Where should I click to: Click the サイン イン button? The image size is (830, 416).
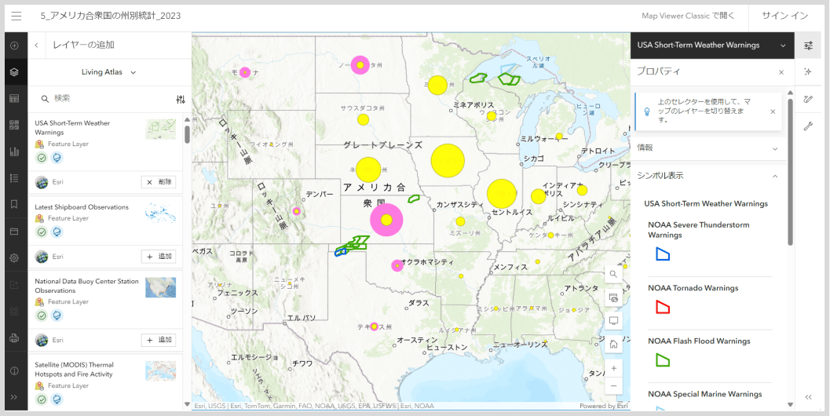pyautogui.click(x=785, y=16)
